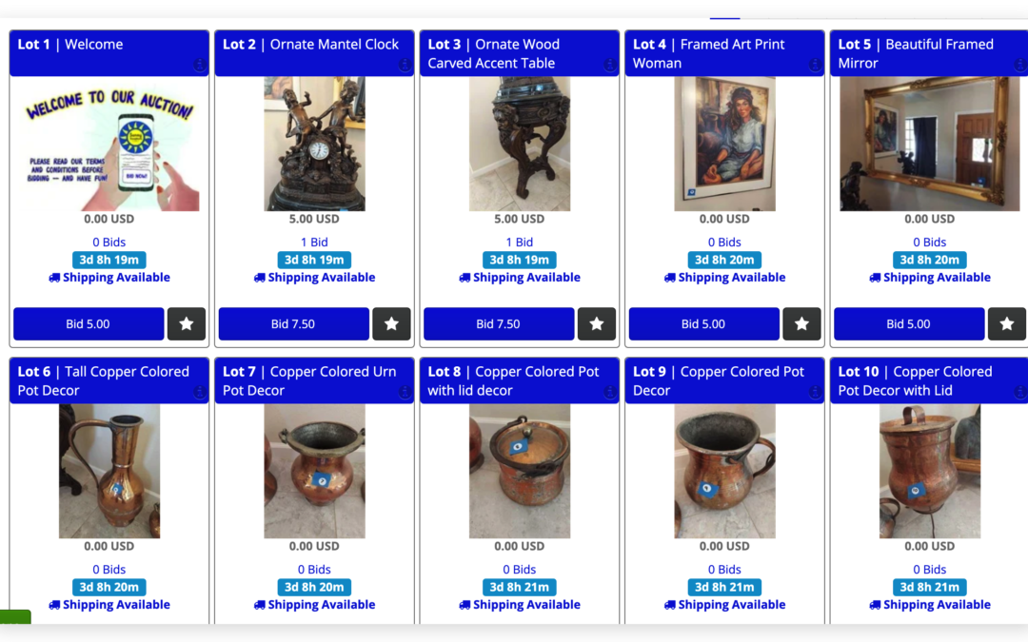Open the 1 Bid link under Lot 2
The height and width of the screenshot is (642, 1028).
click(314, 243)
